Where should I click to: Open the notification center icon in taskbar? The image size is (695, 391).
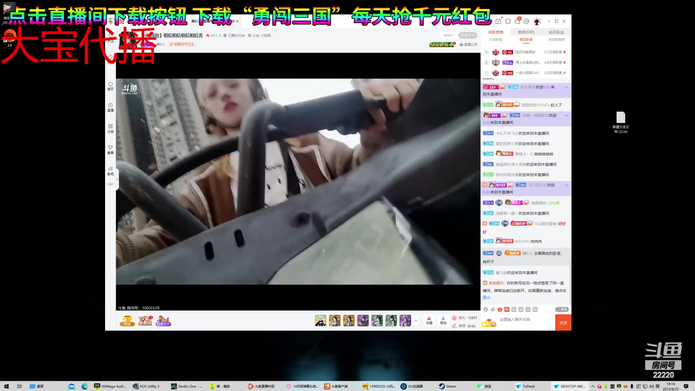[686, 386]
